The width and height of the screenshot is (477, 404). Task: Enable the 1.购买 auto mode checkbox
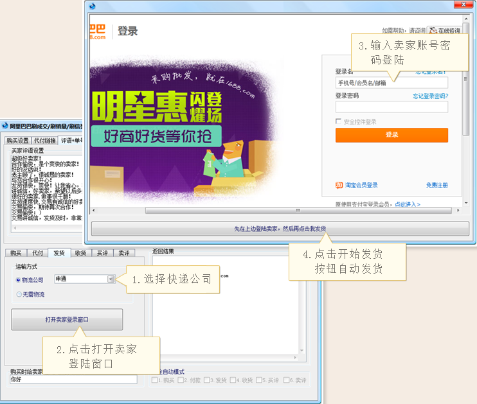click(154, 380)
